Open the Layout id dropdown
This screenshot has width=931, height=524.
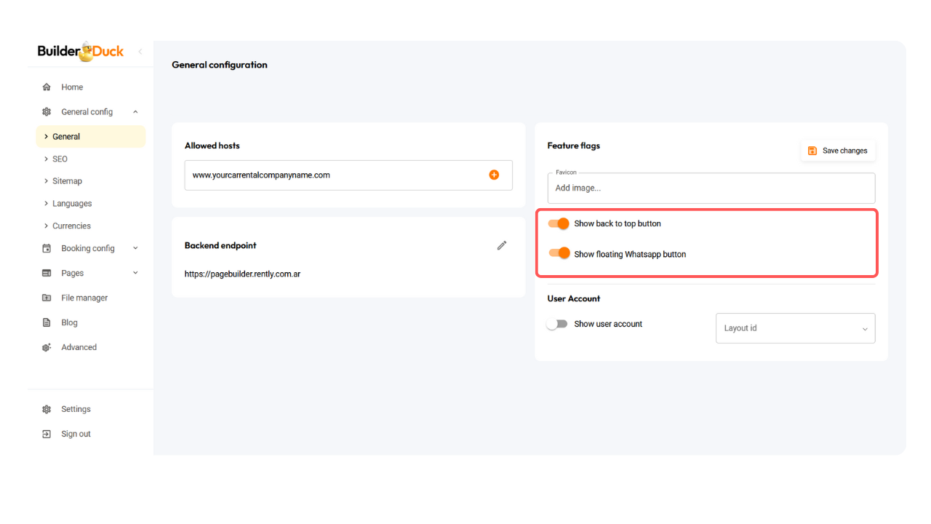(795, 328)
